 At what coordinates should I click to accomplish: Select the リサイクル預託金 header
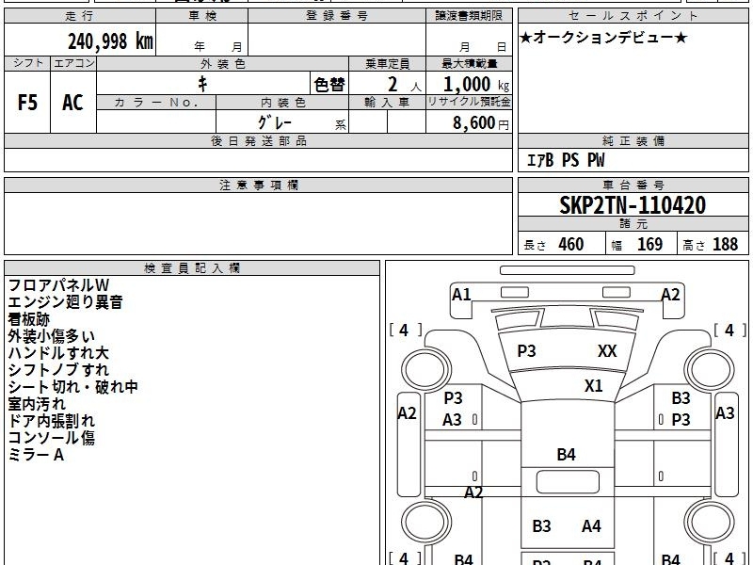(469, 102)
